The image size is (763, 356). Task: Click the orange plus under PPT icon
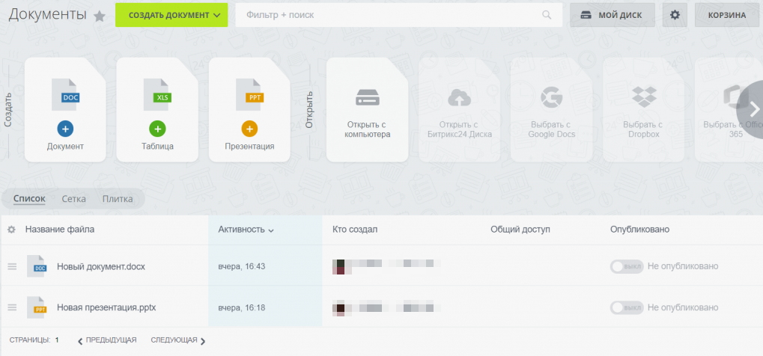249,129
